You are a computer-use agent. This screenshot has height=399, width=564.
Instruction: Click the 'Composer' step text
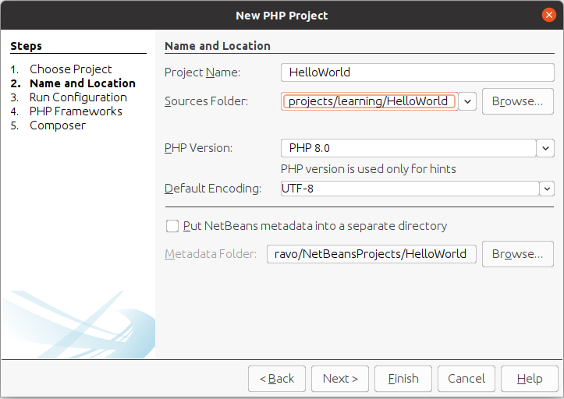click(58, 125)
